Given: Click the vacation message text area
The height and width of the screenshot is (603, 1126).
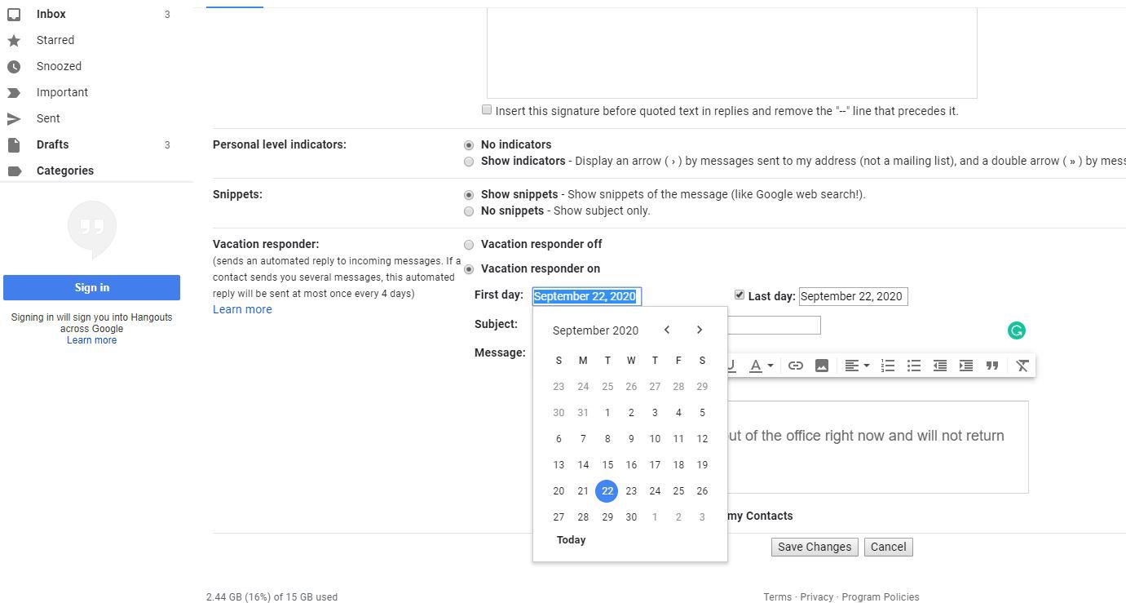Looking at the screenshot, I should tap(877, 447).
